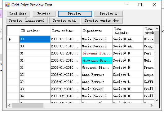Select the highlighted ID cell 30
164x113 pixels.
pos(35,39)
